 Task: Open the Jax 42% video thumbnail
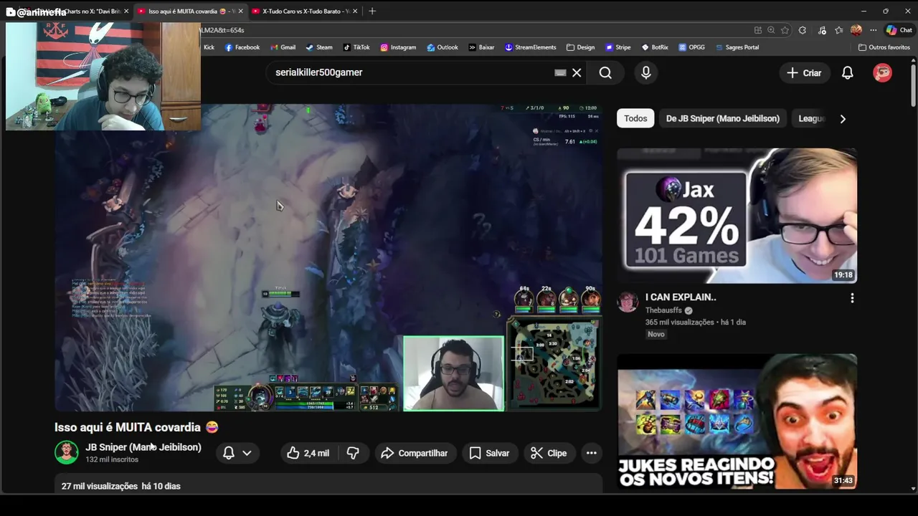pos(737,216)
